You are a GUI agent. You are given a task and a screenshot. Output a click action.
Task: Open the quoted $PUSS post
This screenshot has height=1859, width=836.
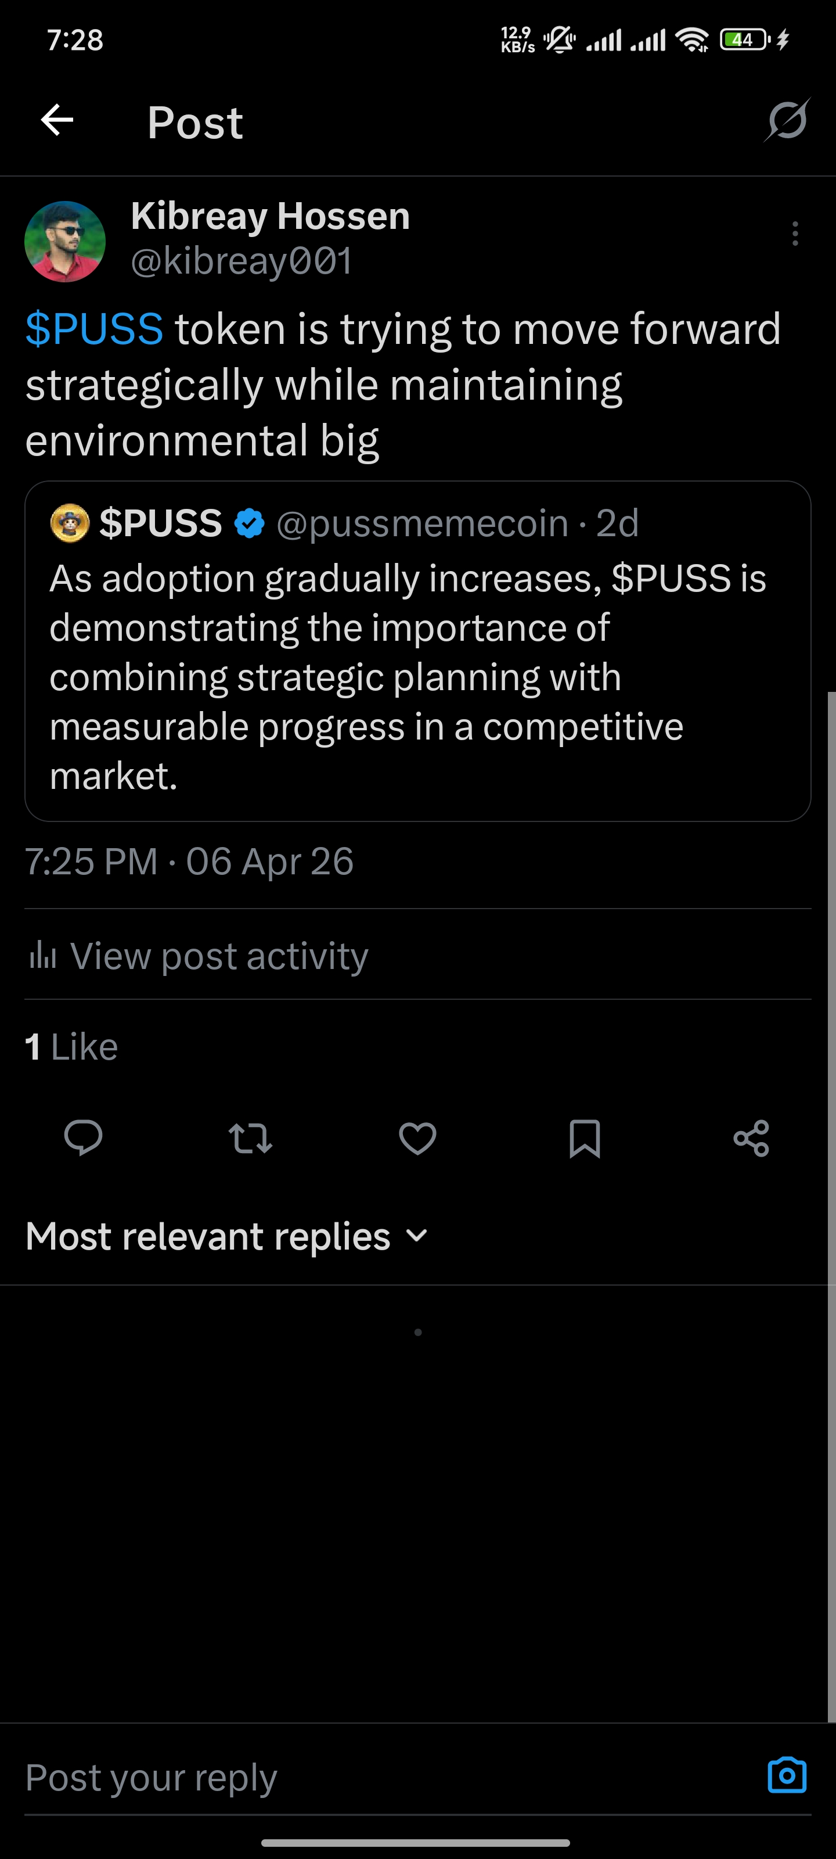tap(417, 651)
